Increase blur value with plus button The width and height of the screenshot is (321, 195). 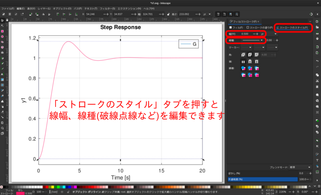[x=310, y=173]
